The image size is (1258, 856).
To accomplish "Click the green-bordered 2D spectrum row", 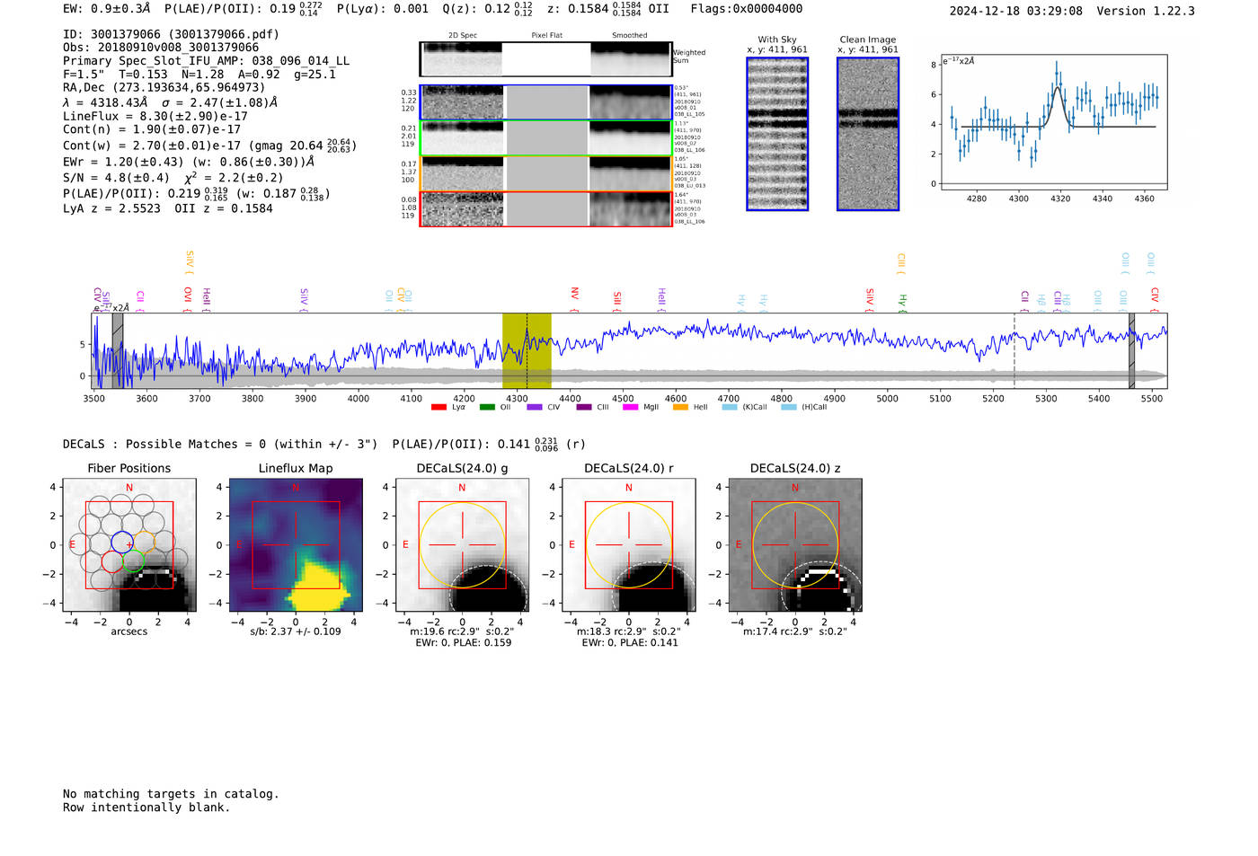I will 545,137.
